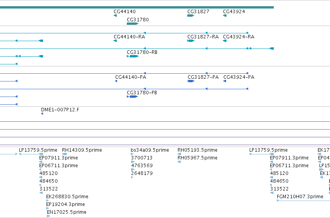The height and width of the screenshot is (218, 330).
Task: Click the DME1-007P12.F label
Action: [x=60, y=110]
